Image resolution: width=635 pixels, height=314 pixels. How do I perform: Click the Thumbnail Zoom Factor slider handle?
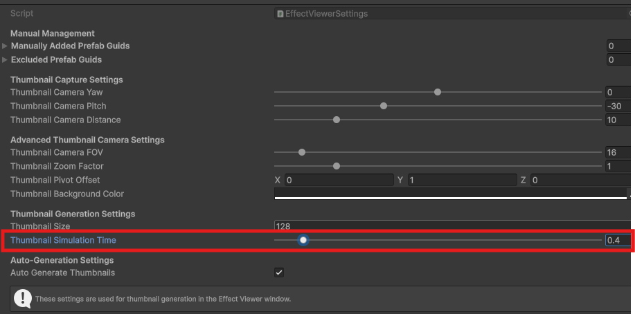point(337,166)
